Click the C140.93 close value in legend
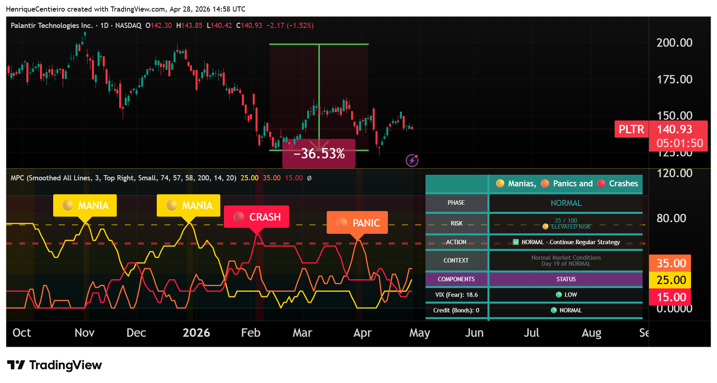 coord(249,26)
